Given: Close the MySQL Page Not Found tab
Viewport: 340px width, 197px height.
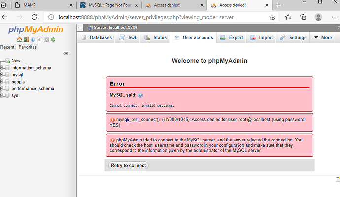Looking at the screenshot, I should (x=136, y=5).
